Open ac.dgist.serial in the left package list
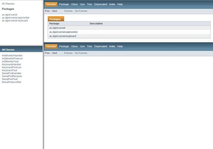 coord(9,14)
